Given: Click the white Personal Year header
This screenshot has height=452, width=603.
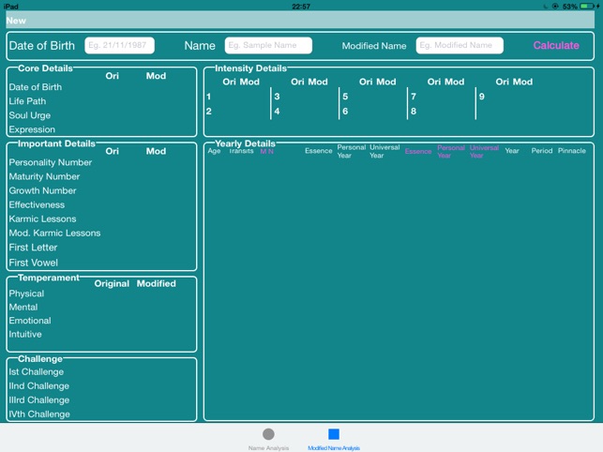Looking at the screenshot, I should point(351,151).
